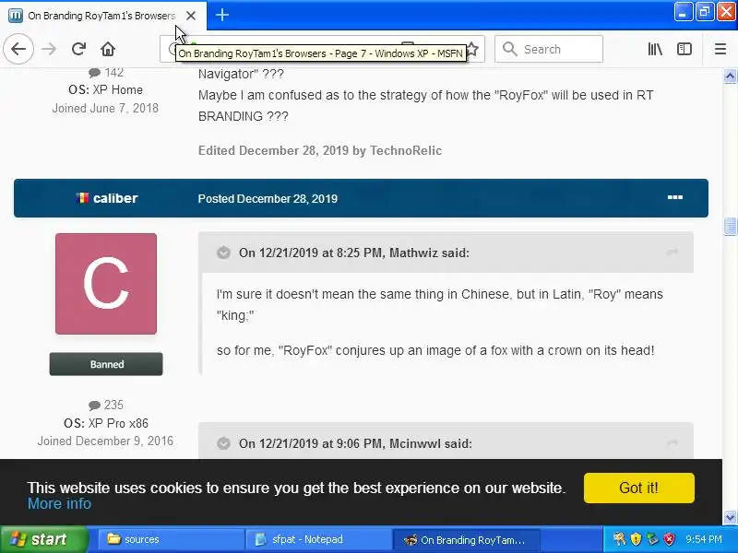
Task: Collapse the Mcinwwl quote with its chevron
Action: tap(223, 443)
